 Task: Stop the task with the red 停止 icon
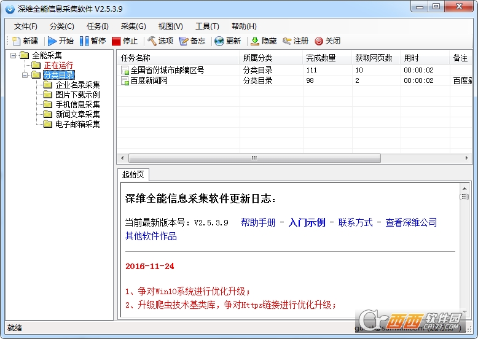coord(116,41)
